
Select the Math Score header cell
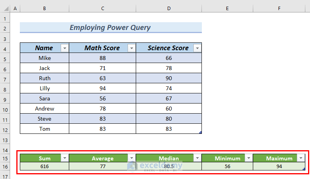pyautogui.click(x=102, y=47)
